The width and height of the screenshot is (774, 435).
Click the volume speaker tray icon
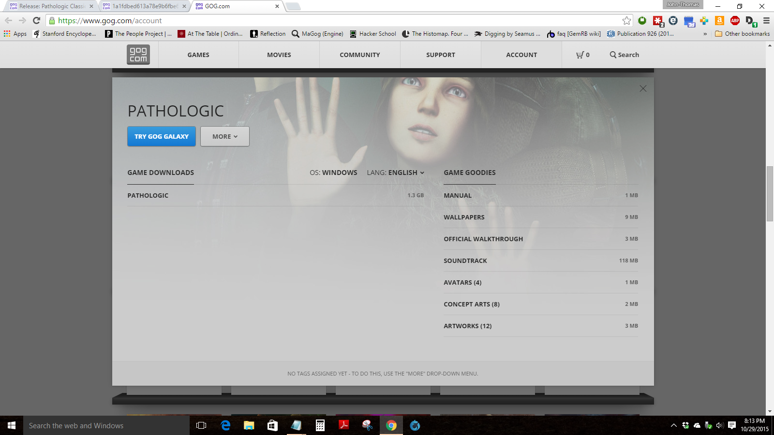click(720, 425)
